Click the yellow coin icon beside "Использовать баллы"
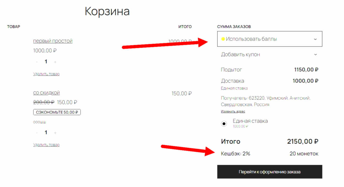Image resolution: width=344 pixels, height=187 pixels. coord(223,39)
